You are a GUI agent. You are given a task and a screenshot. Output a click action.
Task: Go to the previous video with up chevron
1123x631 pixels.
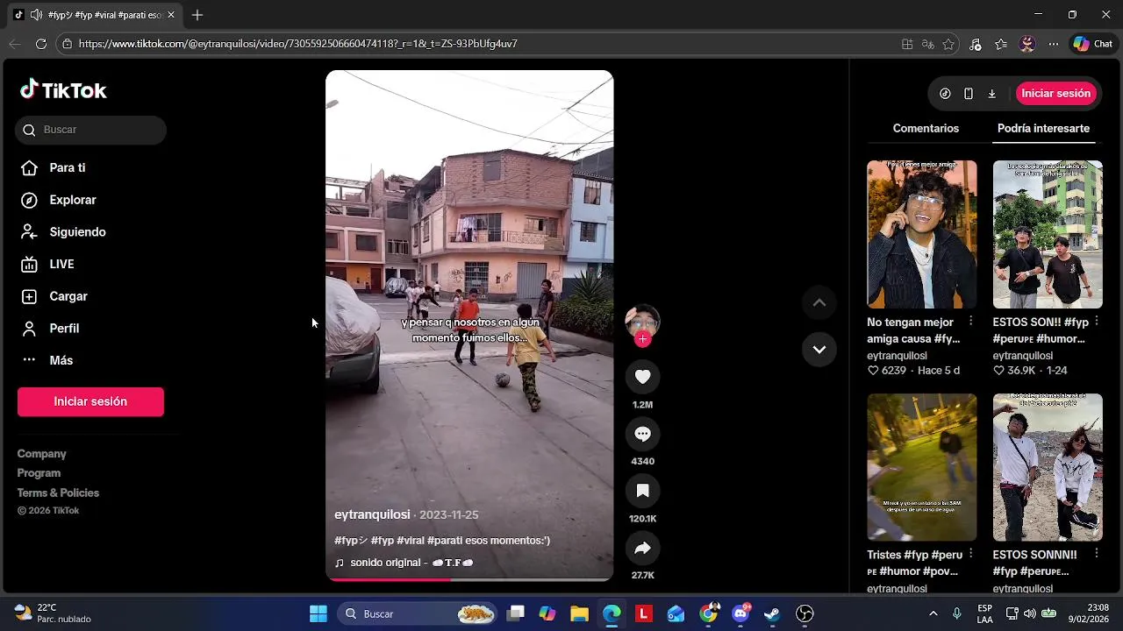coord(819,302)
